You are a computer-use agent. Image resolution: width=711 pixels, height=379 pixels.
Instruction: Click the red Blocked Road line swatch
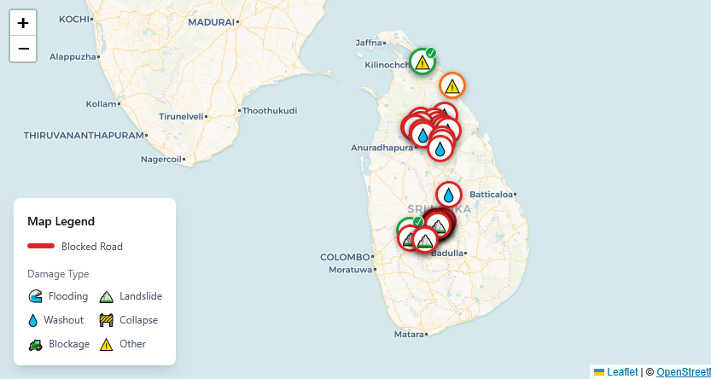click(41, 247)
